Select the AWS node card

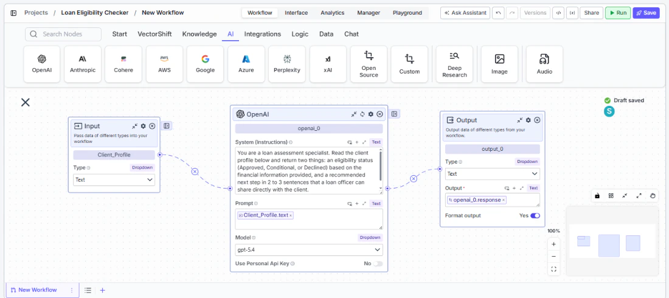[x=164, y=64]
